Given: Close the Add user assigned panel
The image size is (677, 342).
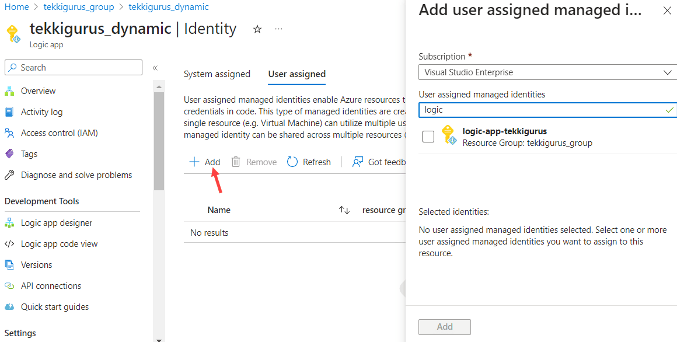Looking at the screenshot, I should tap(667, 11).
